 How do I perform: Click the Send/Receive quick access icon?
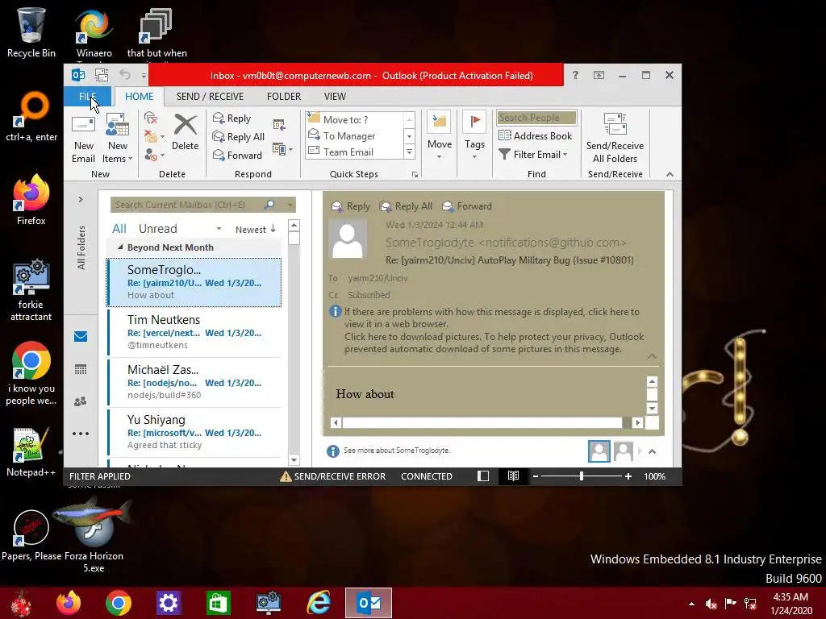[102, 75]
